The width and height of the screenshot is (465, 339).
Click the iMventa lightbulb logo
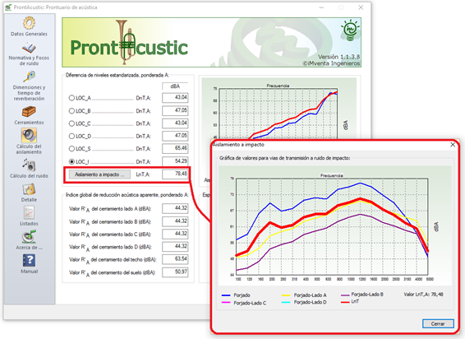pos(350,30)
